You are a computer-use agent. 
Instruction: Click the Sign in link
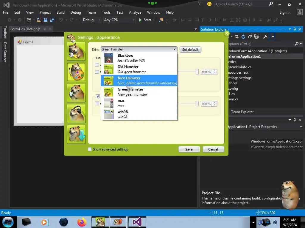(285, 12)
